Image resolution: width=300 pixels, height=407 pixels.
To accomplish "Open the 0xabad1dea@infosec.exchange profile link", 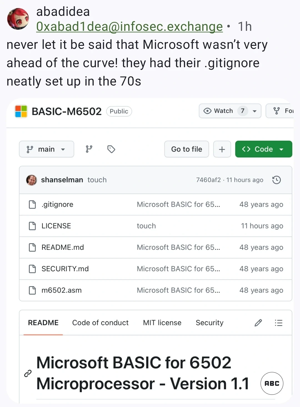I will (x=129, y=27).
